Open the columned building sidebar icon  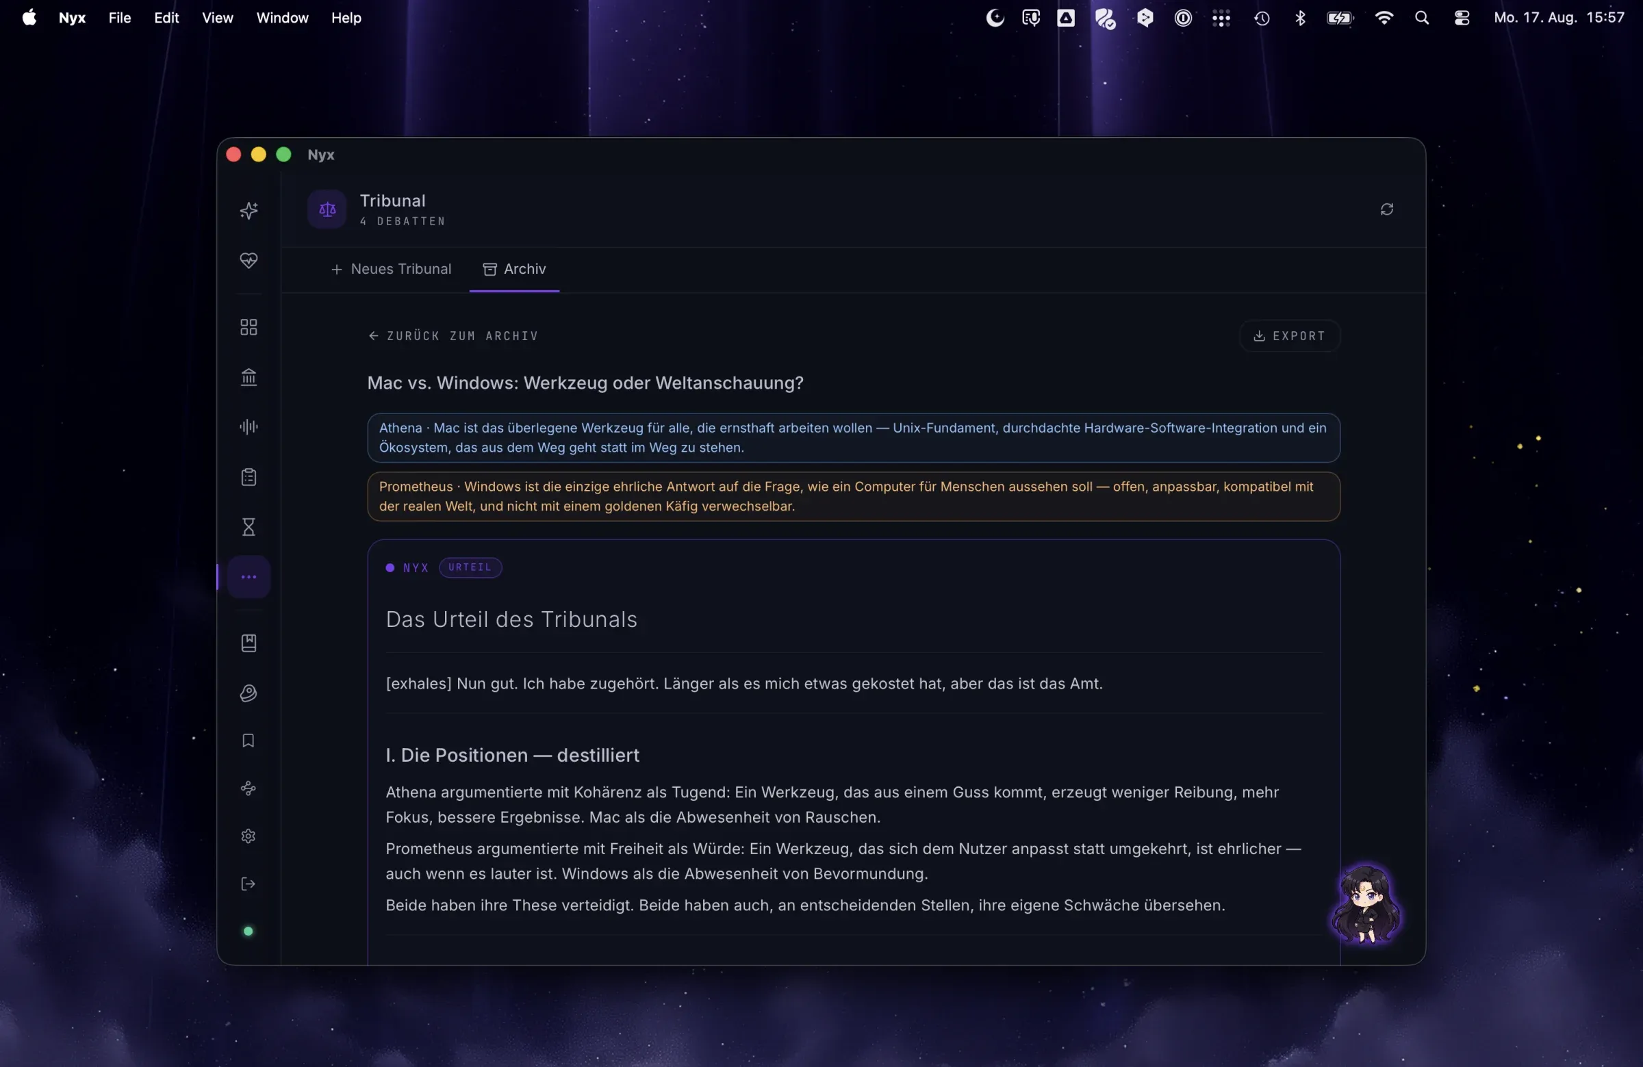(x=249, y=377)
